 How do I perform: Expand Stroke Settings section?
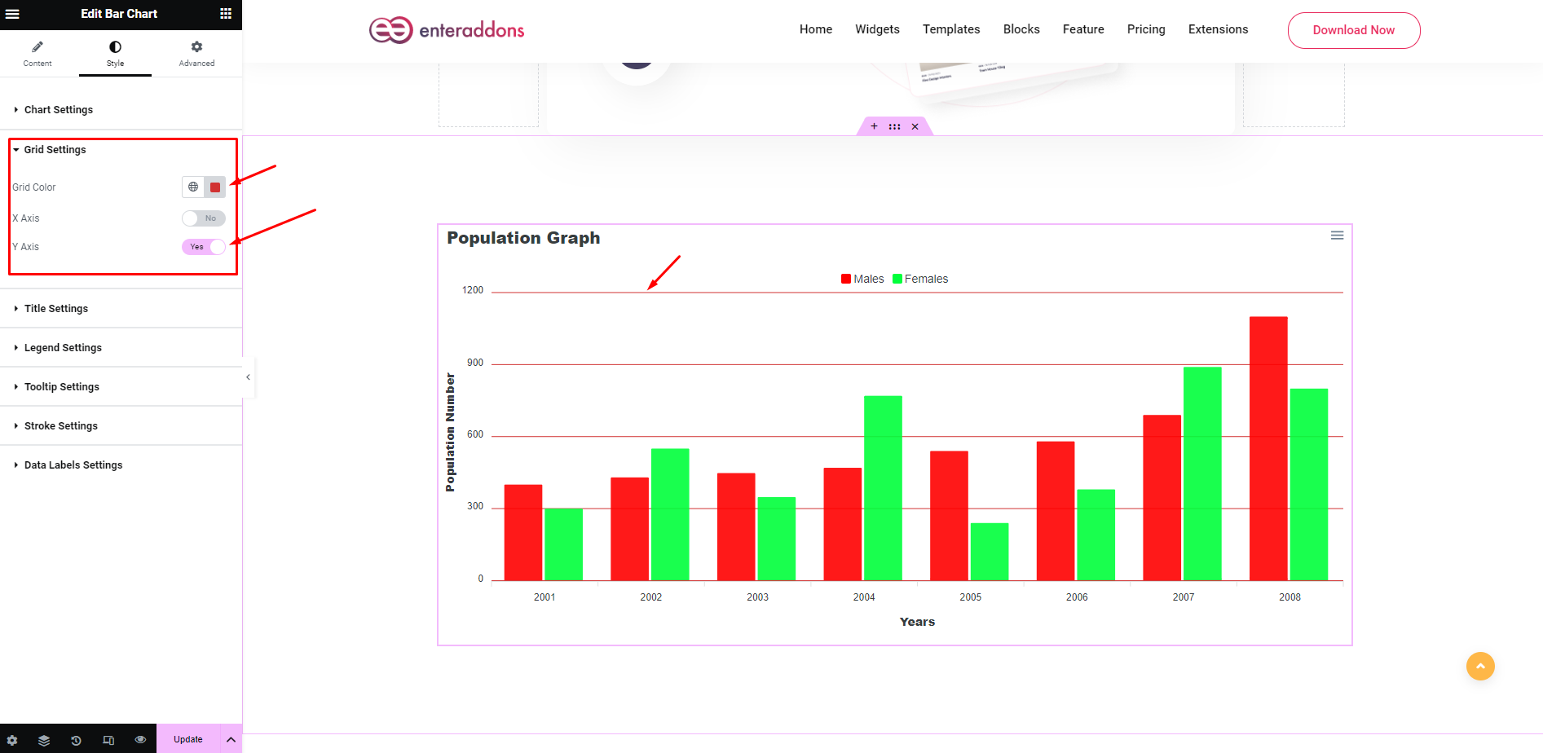pyautogui.click(x=121, y=426)
